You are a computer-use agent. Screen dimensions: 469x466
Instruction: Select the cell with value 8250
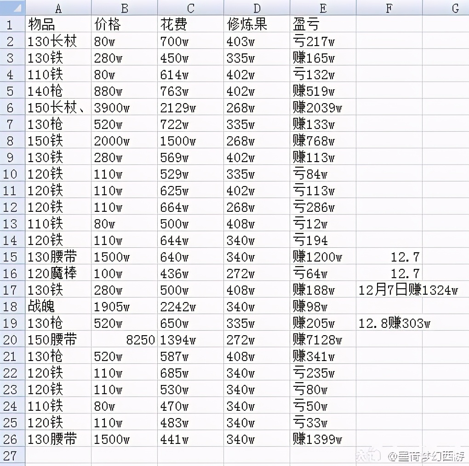(x=124, y=339)
